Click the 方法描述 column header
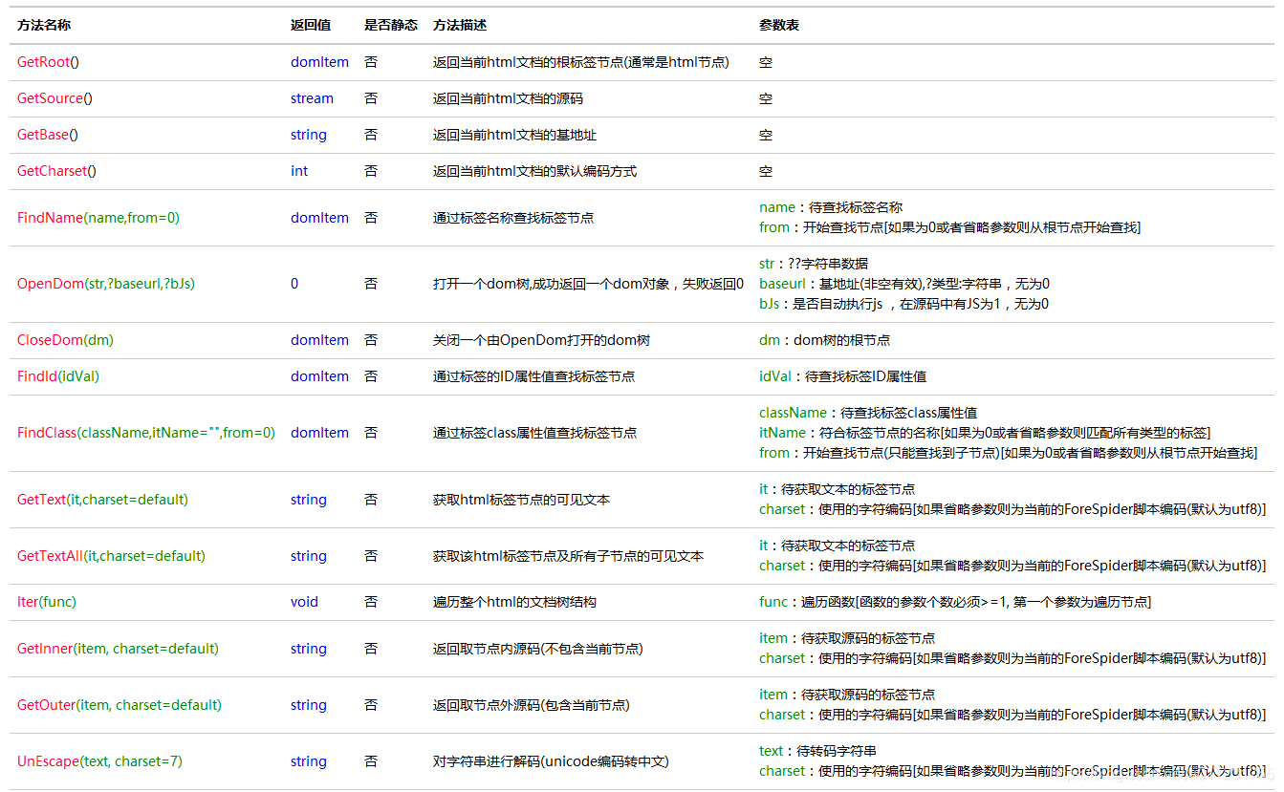This screenshot has height=792, width=1284. [x=459, y=25]
